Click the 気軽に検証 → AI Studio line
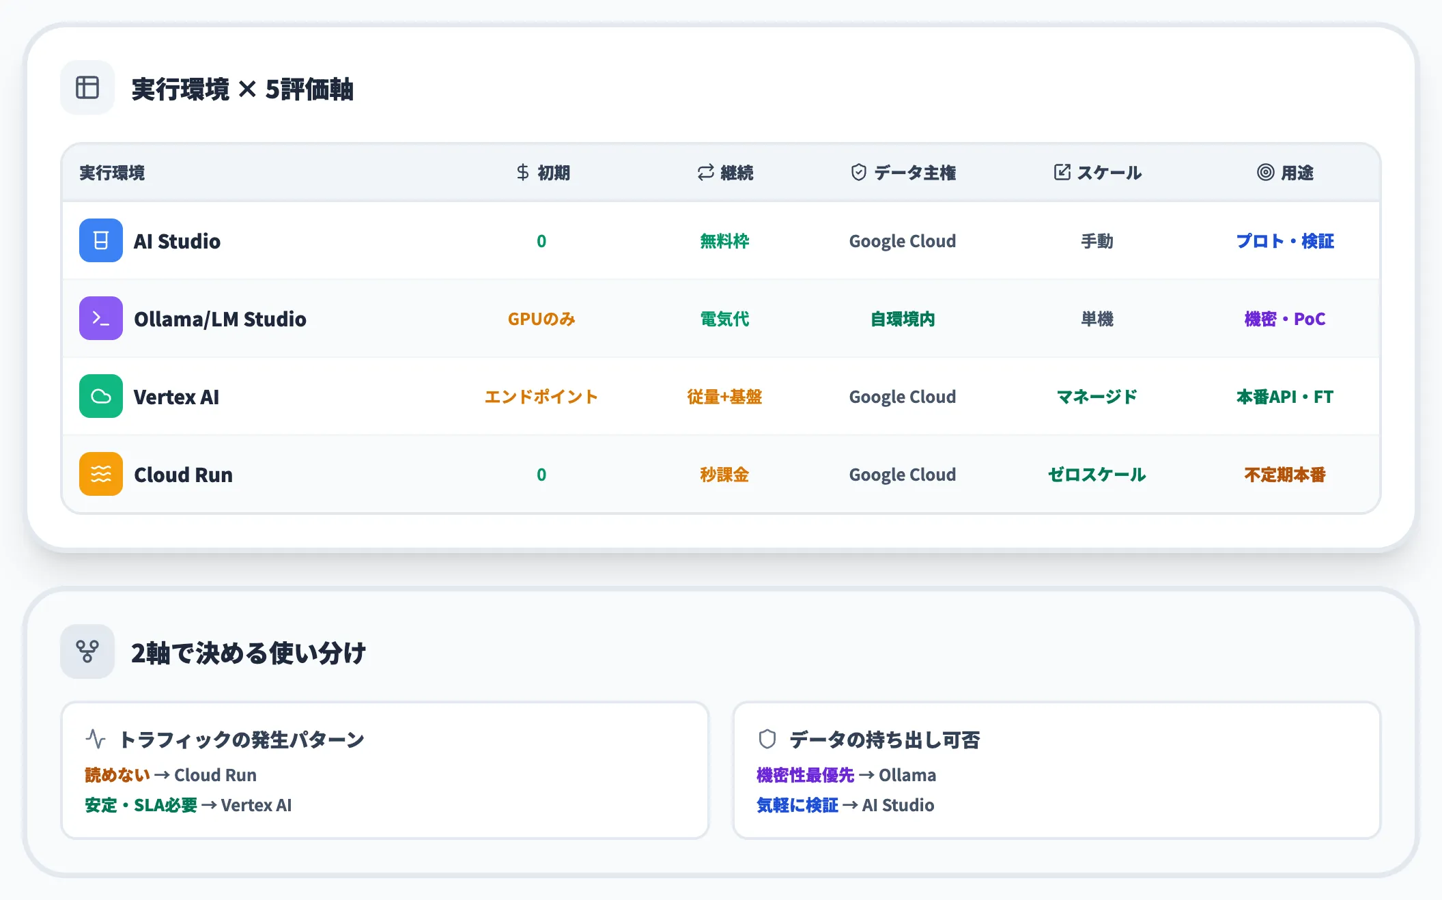Image resolution: width=1442 pixels, height=900 pixels. tap(845, 805)
